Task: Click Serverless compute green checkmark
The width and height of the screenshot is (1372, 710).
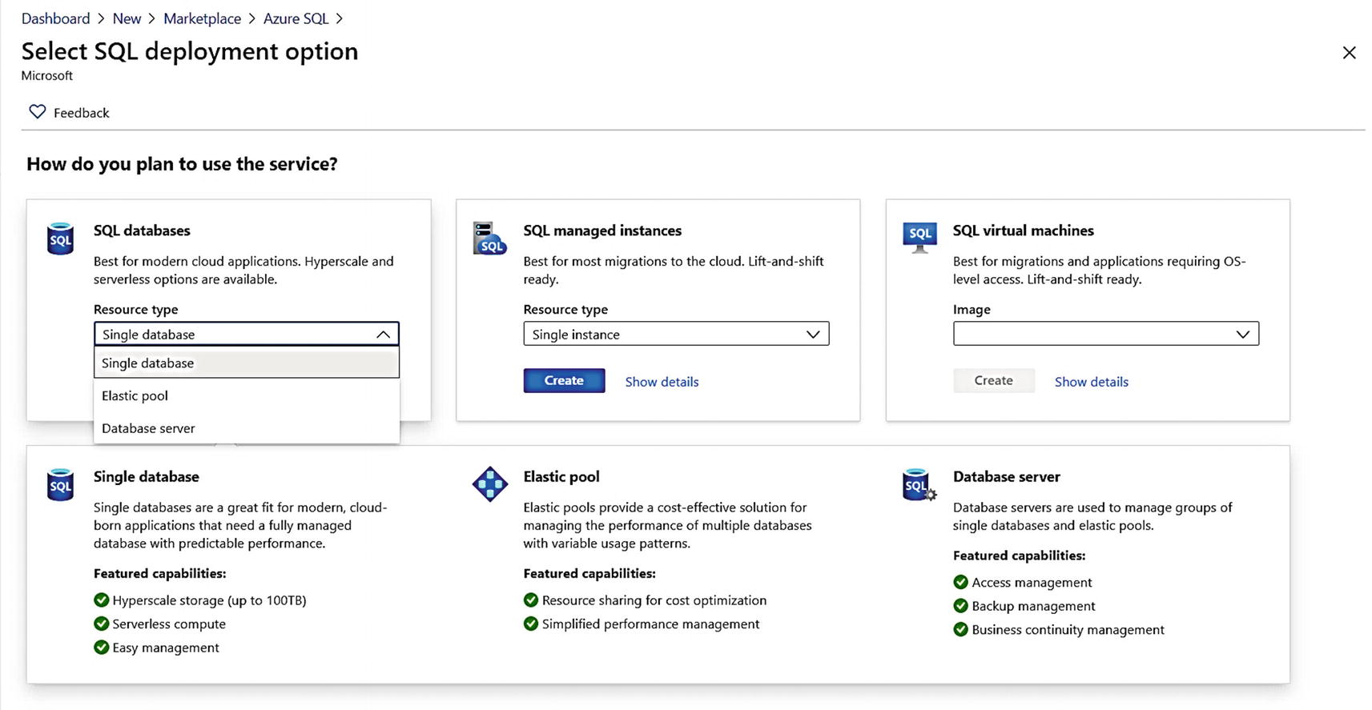Action: pyautogui.click(x=101, y=624)
